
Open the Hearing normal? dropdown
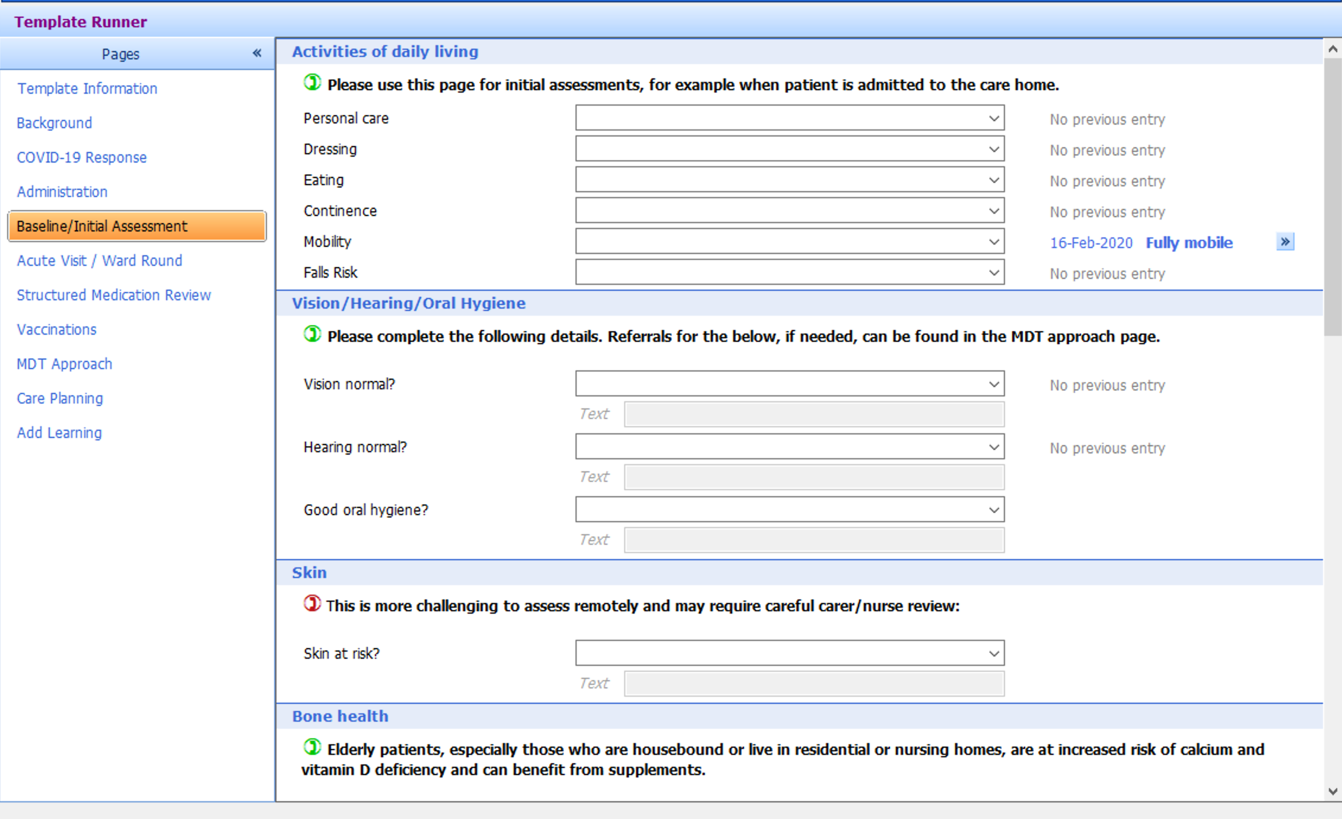pos(789,446)
